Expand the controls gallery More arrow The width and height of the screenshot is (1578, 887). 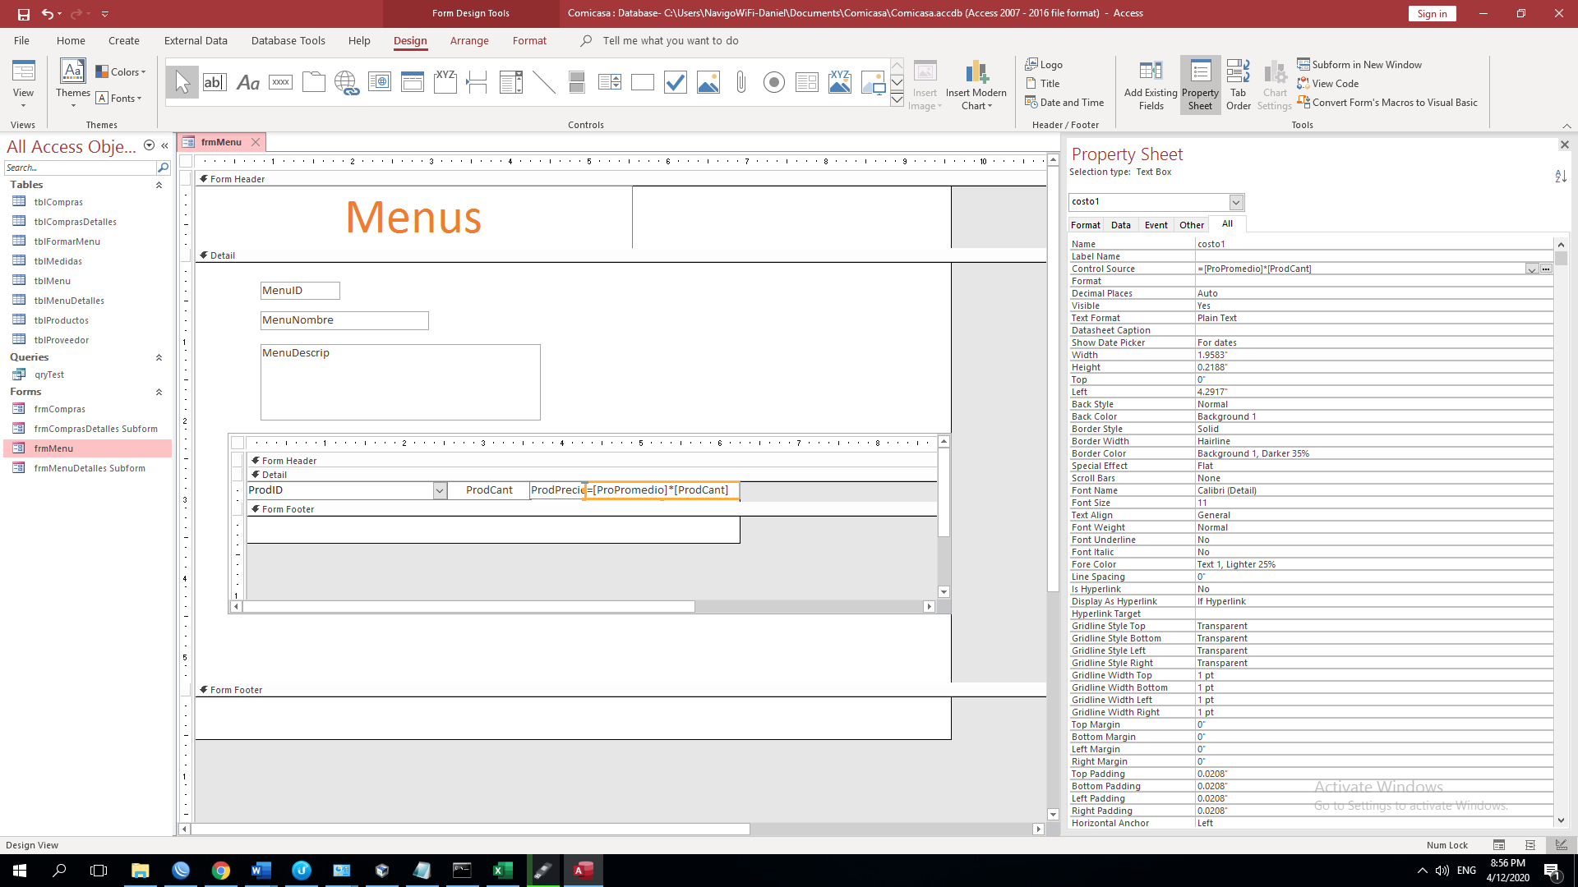click(897, 100)
